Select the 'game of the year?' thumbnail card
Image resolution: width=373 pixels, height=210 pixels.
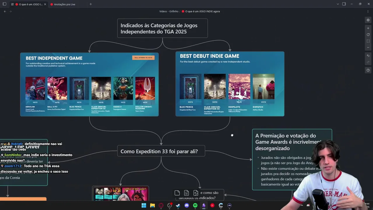tap(121, 194)
